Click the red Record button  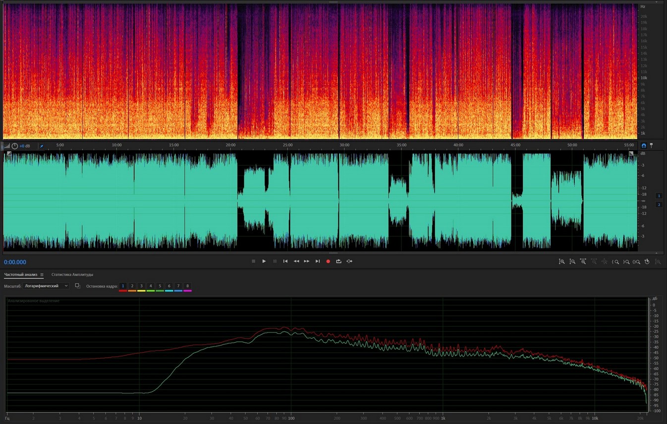[x=328, y=261]
